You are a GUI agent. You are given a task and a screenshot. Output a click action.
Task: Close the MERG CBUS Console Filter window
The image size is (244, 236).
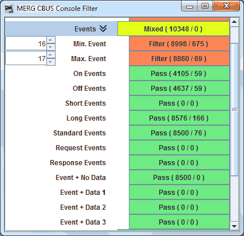(x=226, y=6)
